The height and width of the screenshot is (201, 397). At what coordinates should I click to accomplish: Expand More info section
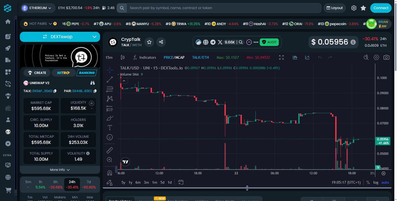[60, 170]
